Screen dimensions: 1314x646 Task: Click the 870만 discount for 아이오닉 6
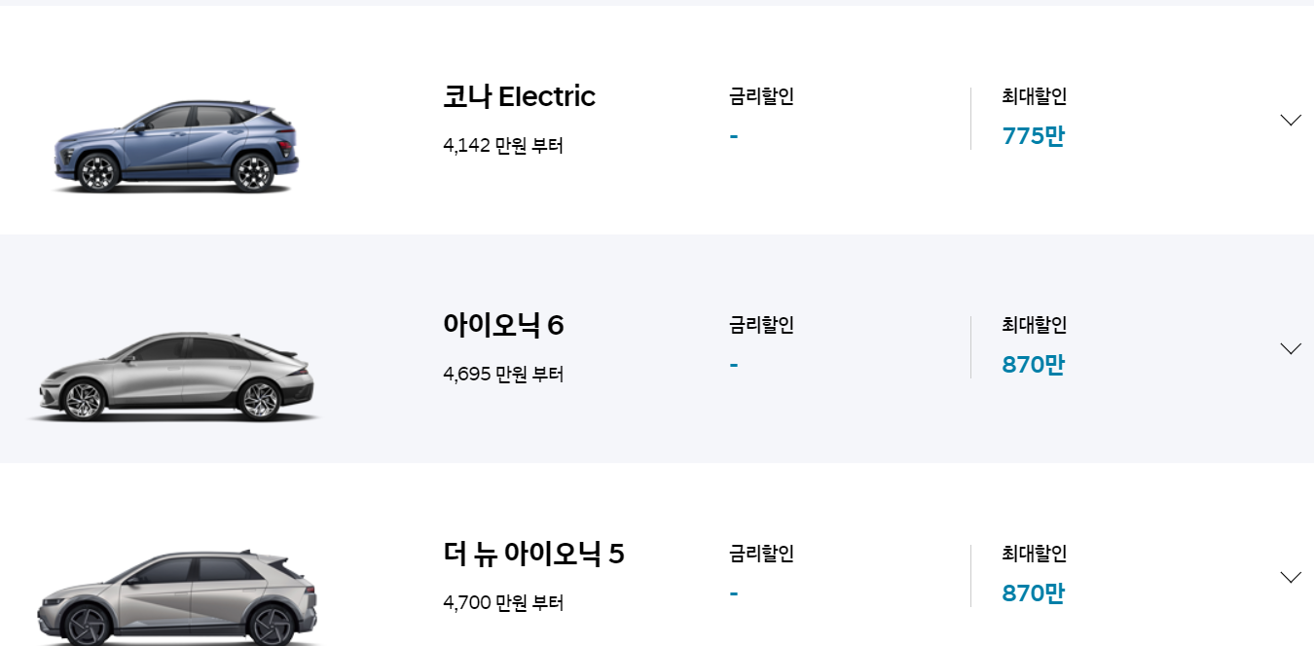point(1032,365)
